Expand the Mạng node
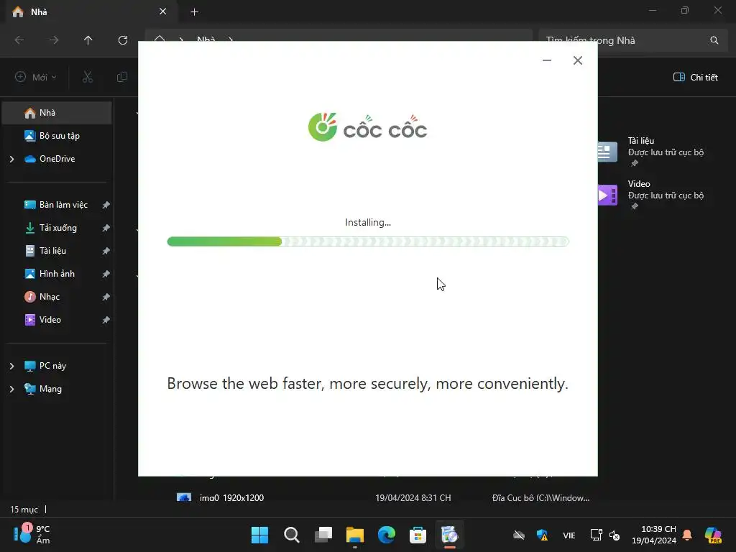 click(11, 389)
